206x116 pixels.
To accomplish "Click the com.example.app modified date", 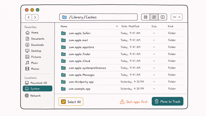I will [132, 89].
